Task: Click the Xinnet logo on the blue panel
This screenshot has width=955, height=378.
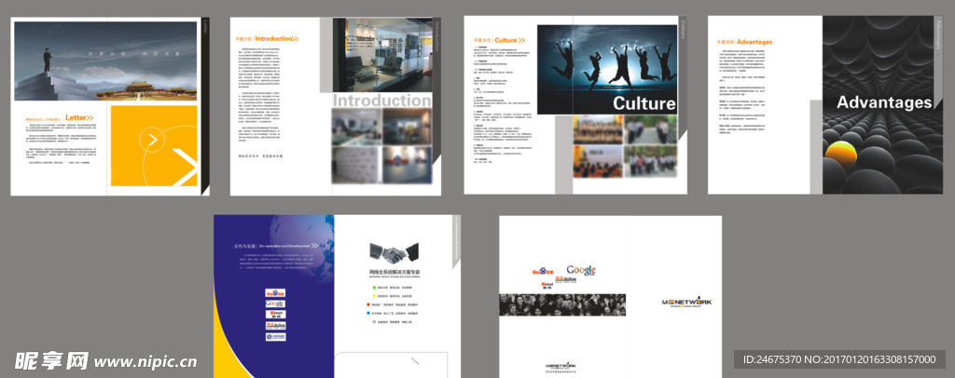Action: pyautogui.click(x=275, y=314)
